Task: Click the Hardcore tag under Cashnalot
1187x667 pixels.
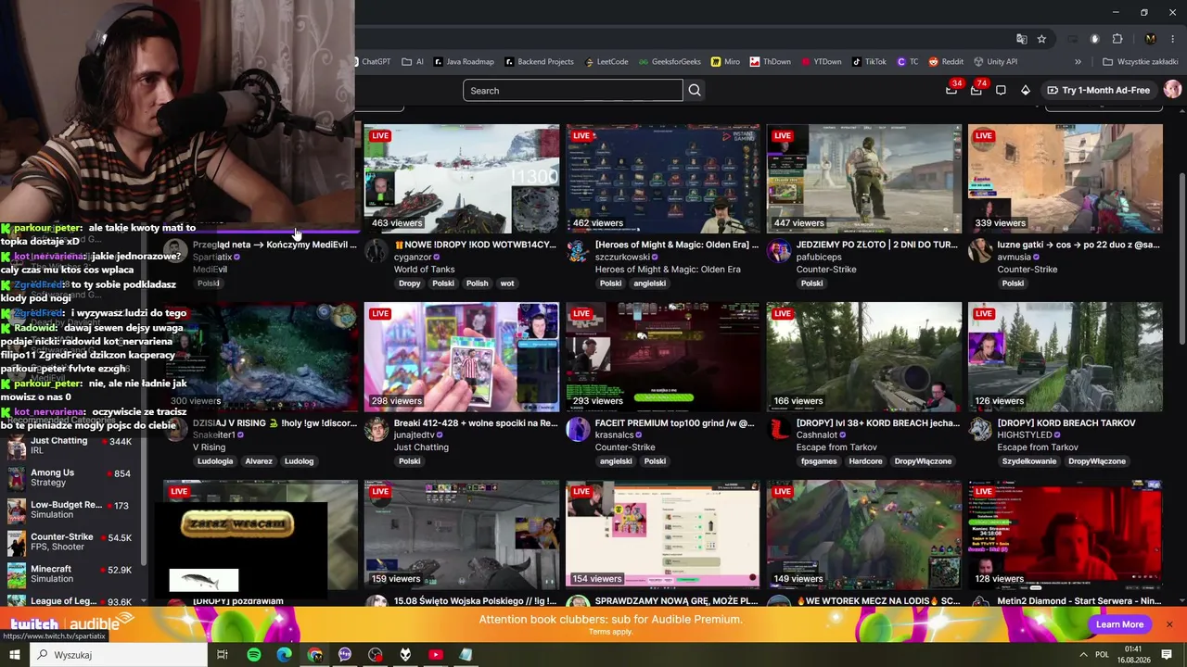Action: tap(866, 461)
